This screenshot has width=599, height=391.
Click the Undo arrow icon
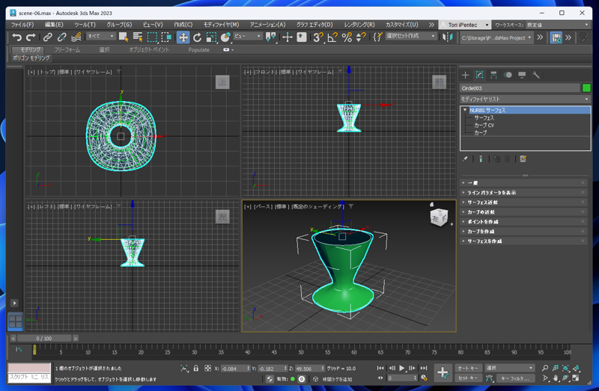click(16, 37)
